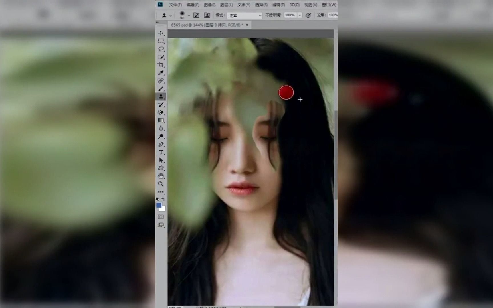This screenshot has height=308, width=493.
Task: Select the Eraser tool
Action: click(161, 112)
